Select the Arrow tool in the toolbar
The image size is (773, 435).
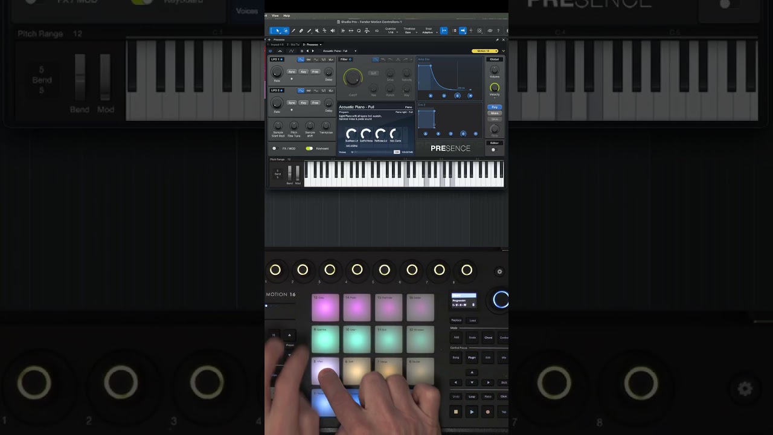278,30
